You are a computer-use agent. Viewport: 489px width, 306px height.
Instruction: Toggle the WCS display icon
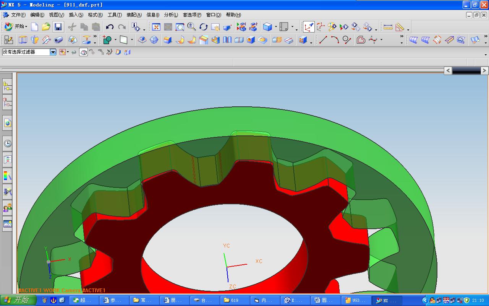click(309, 27)
